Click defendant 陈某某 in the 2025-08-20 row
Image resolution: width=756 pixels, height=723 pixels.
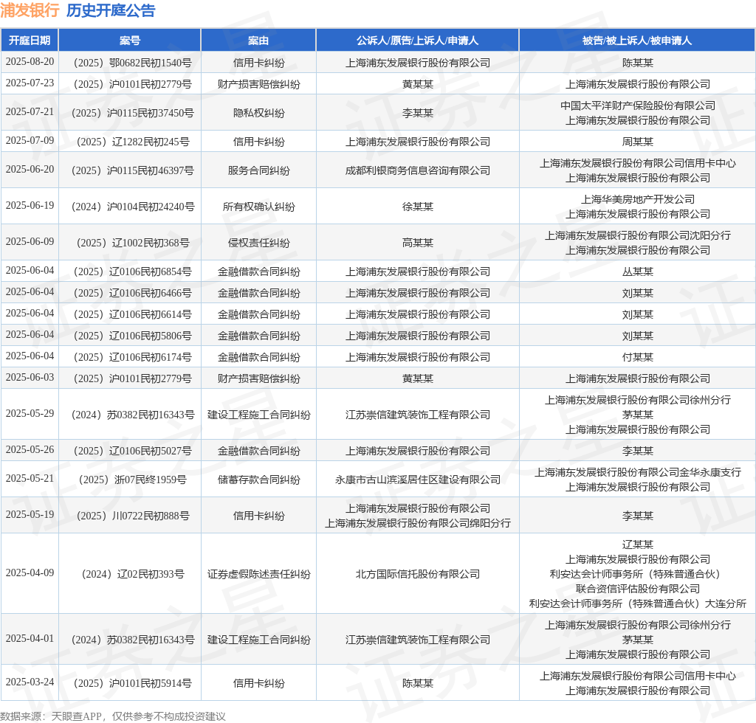click(637, 63)
